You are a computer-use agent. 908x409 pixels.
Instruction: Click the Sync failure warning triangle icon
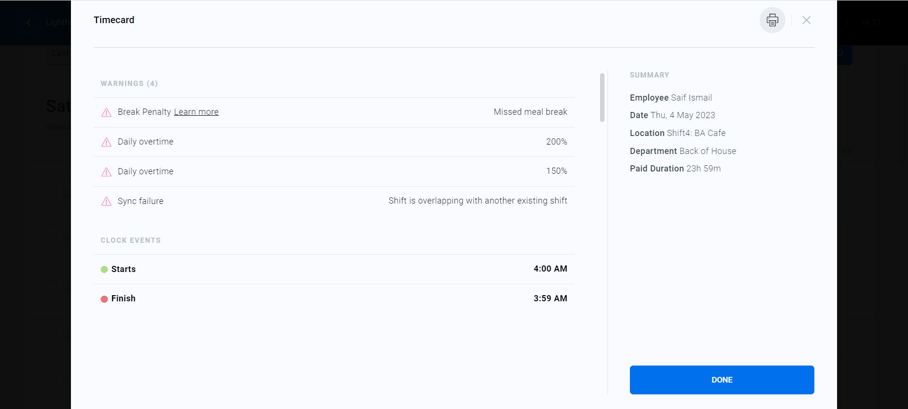coord(106,202)
